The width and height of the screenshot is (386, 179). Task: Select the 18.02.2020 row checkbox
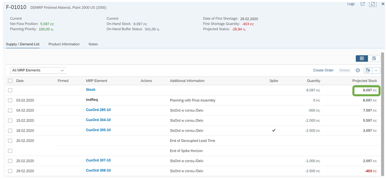pos(10,131)
